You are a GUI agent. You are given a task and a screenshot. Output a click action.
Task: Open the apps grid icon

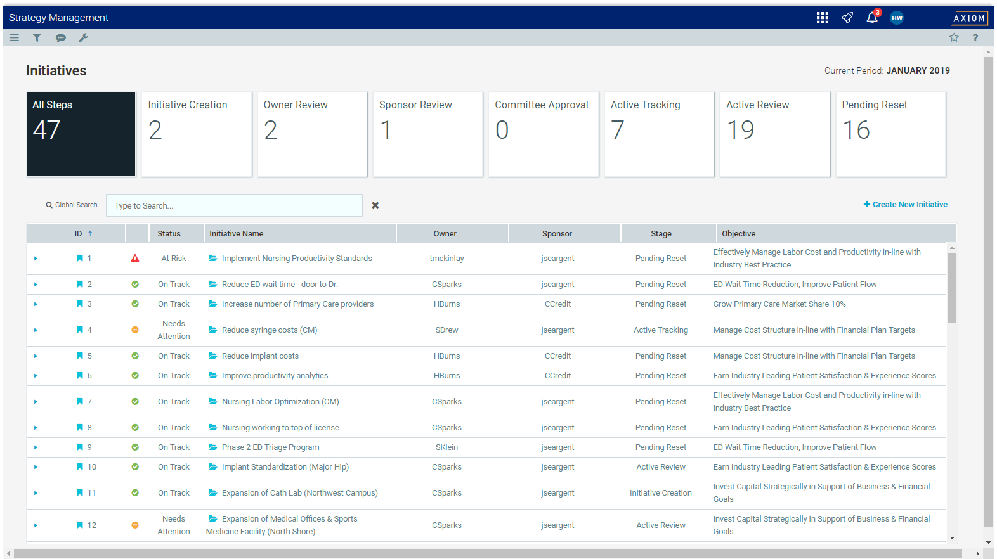822,18
